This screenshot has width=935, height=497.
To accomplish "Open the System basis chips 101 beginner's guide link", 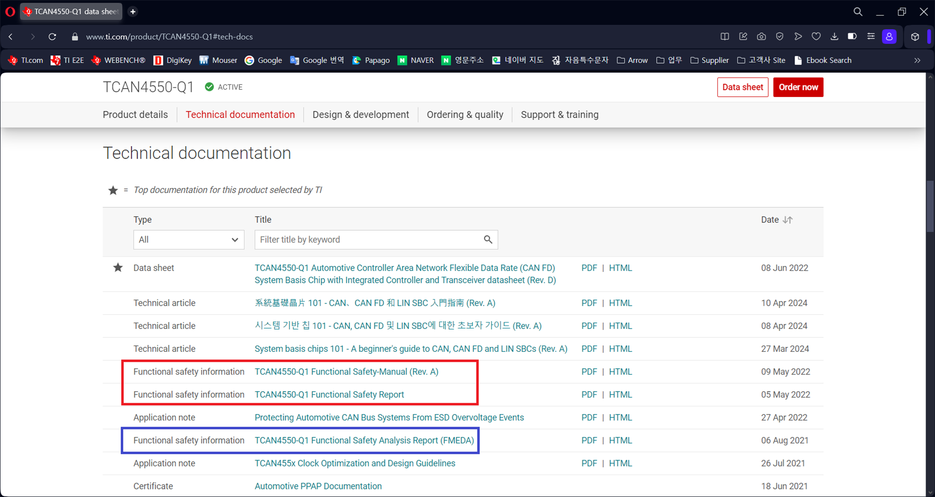I will pyautogui.click(x=411, y=349).
